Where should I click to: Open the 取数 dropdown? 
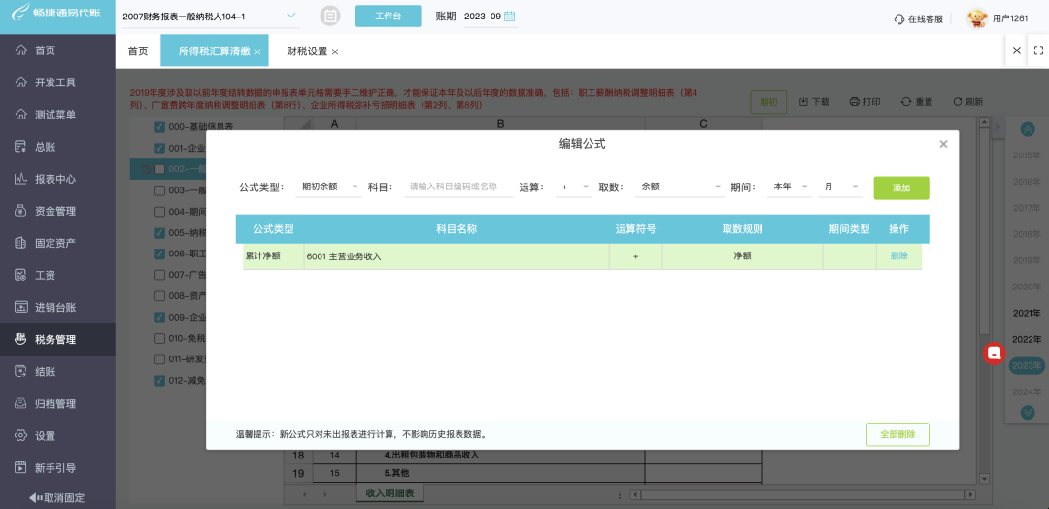[680, 187]
